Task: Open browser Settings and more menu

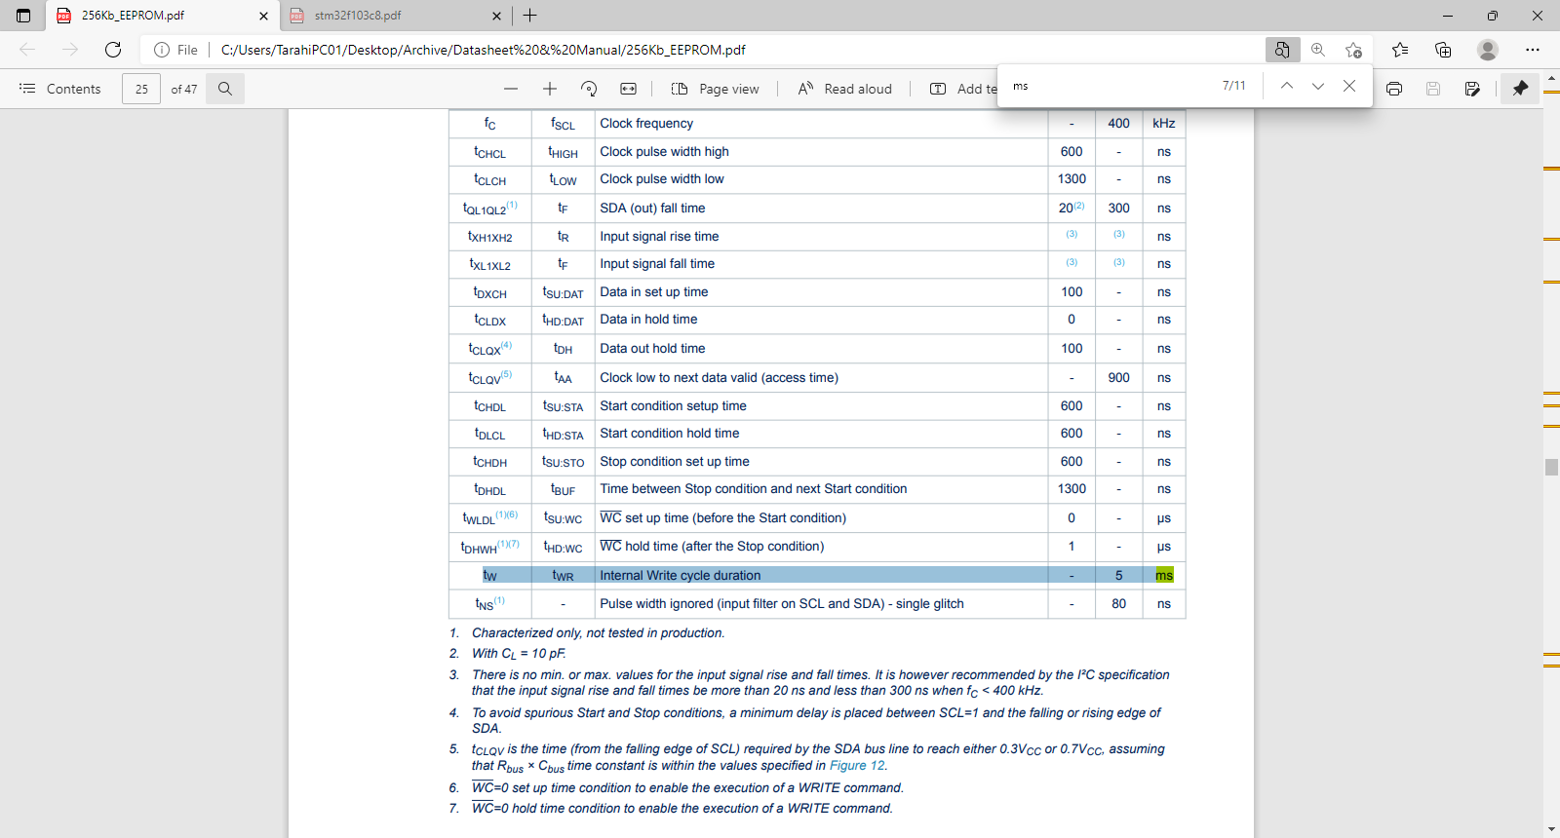Action: point(1533,50)
